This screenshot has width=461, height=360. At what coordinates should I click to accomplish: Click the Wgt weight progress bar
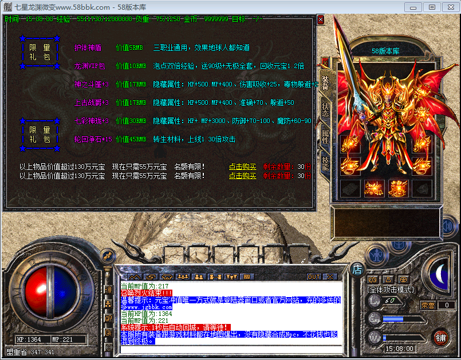point(404,338)
